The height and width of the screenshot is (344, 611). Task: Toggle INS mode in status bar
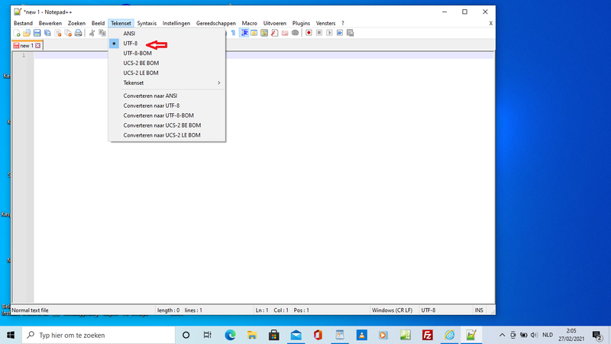click(x=479, y=310)
